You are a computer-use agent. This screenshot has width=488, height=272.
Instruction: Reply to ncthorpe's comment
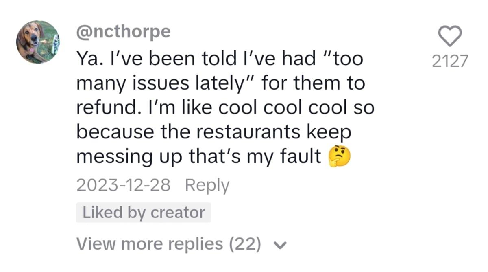[207, 185]
